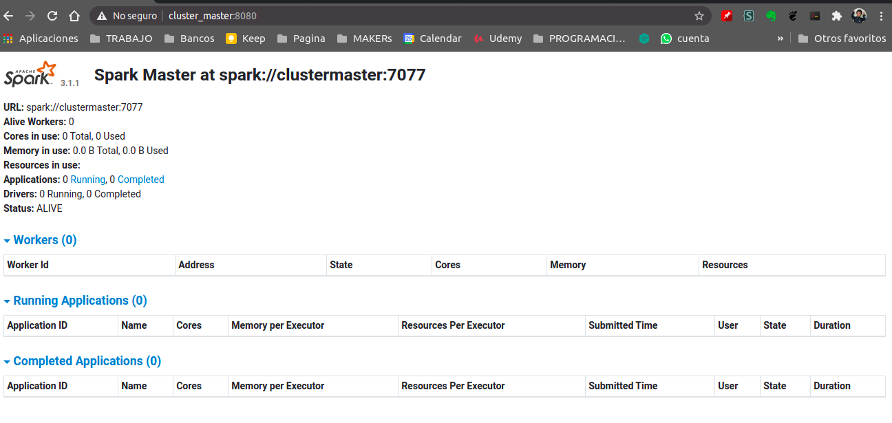Screen dimensions: 892x423
Task: Open the Pagina bookmarks folder
Action: click(x=301, y=39)
